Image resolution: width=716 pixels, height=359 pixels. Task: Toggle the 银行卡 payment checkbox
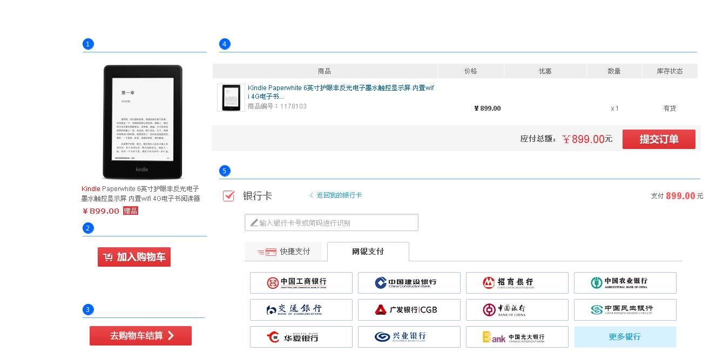[x=228, y=195]
